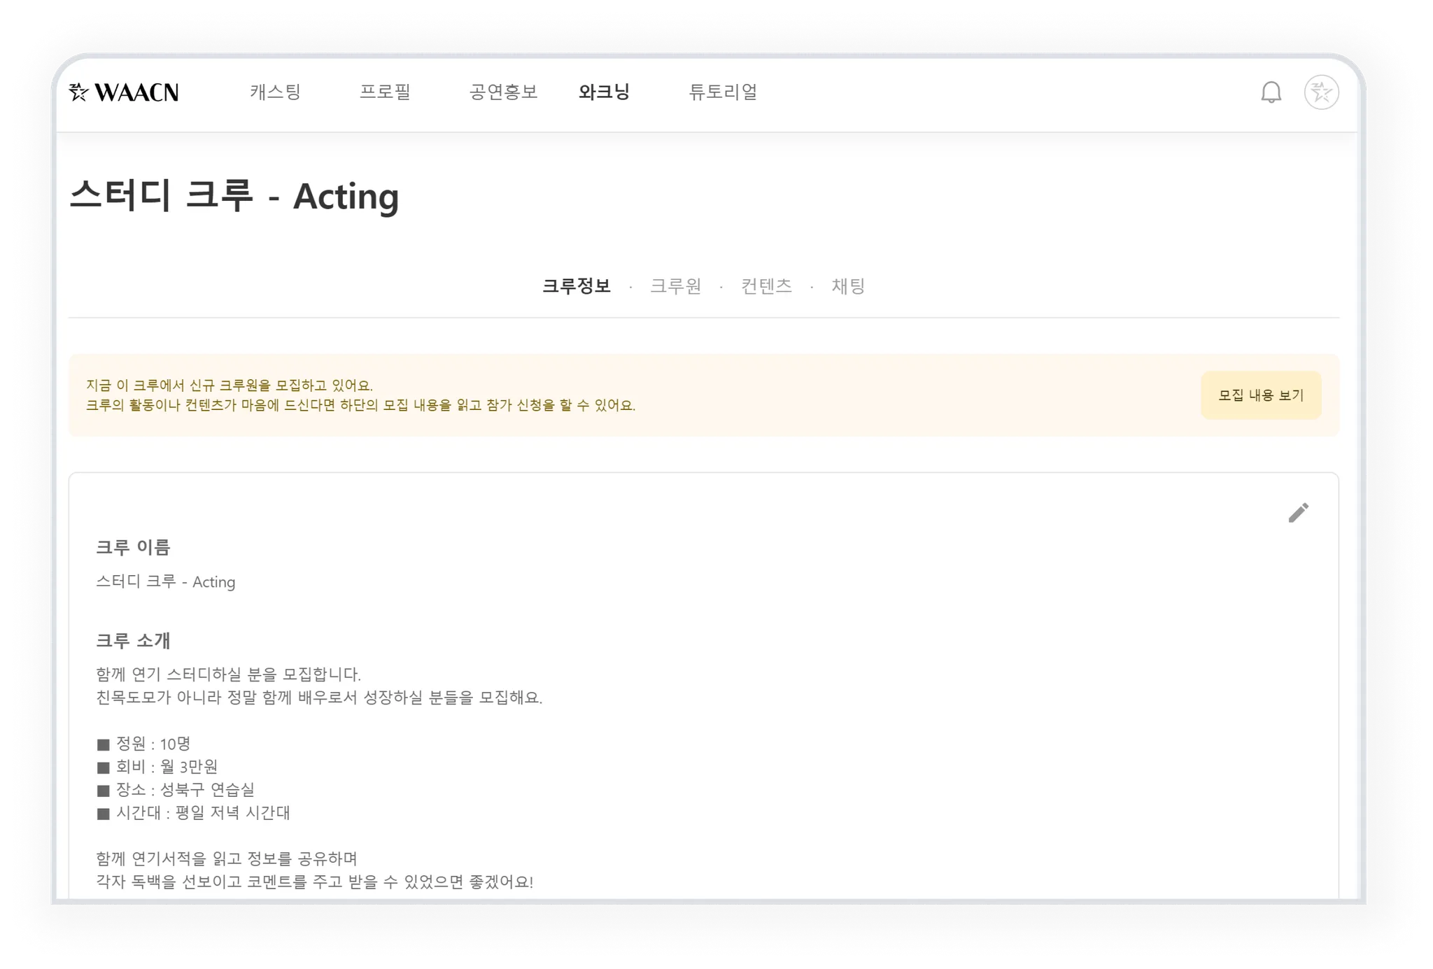Click the large page heading 스터디 크루 - Acting
The image size is (1433, 969).
point(234,196)
